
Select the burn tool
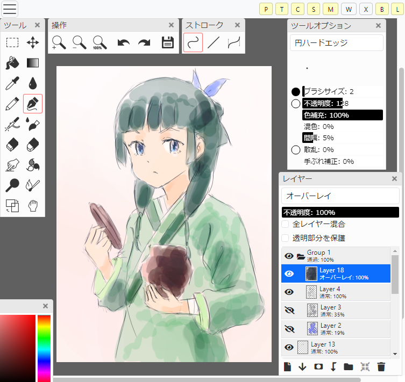coord(33,185)
